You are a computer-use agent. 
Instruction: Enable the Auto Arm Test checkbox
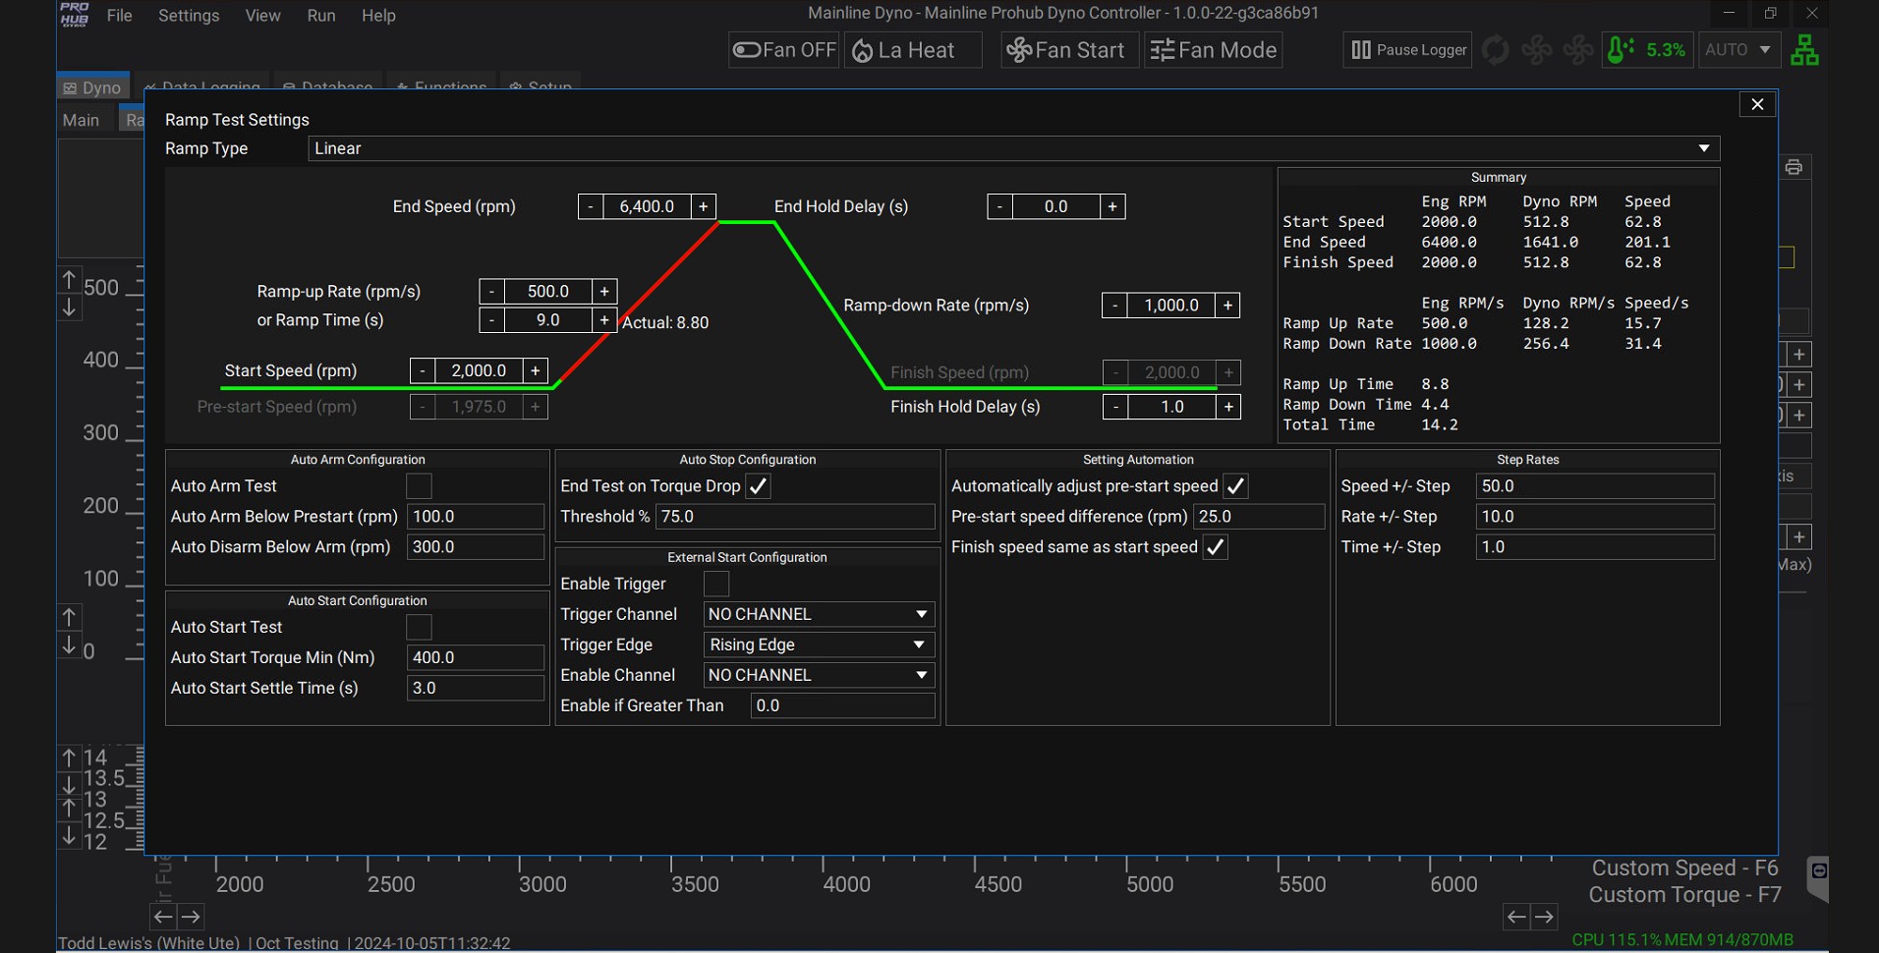tap(419, 486)
